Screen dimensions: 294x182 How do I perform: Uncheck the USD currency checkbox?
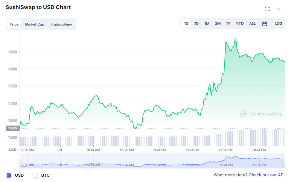point(9,176)
